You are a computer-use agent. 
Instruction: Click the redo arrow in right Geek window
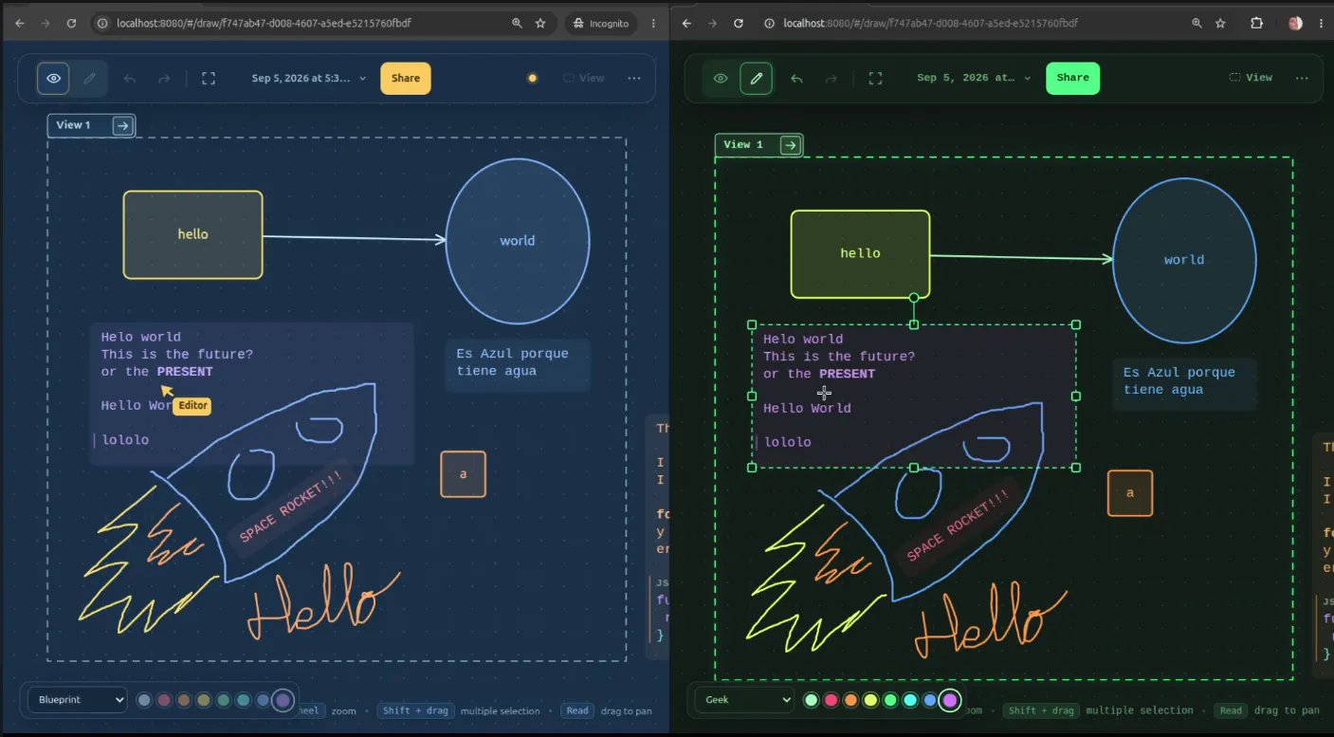click(831, 79)
